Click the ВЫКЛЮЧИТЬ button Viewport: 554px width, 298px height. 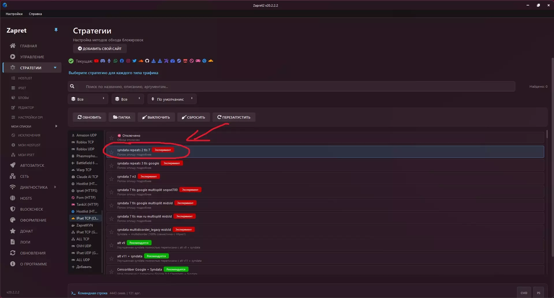click(156, 117)
